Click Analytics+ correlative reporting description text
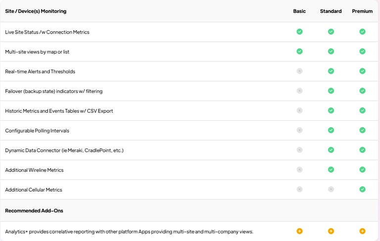 pos(129,232)
